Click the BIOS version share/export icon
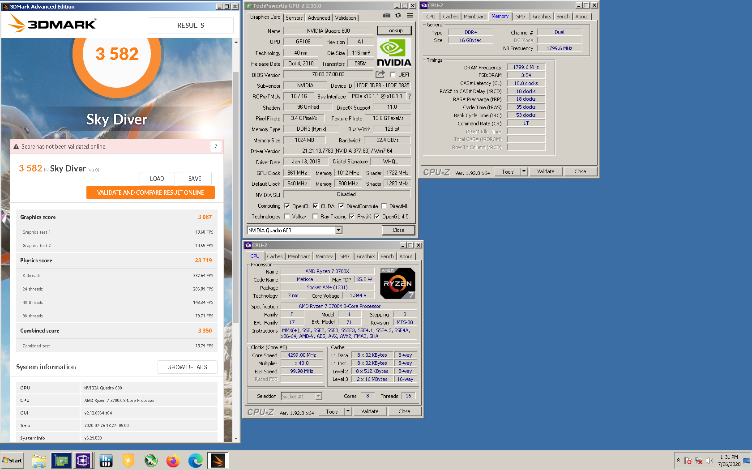 380,74
